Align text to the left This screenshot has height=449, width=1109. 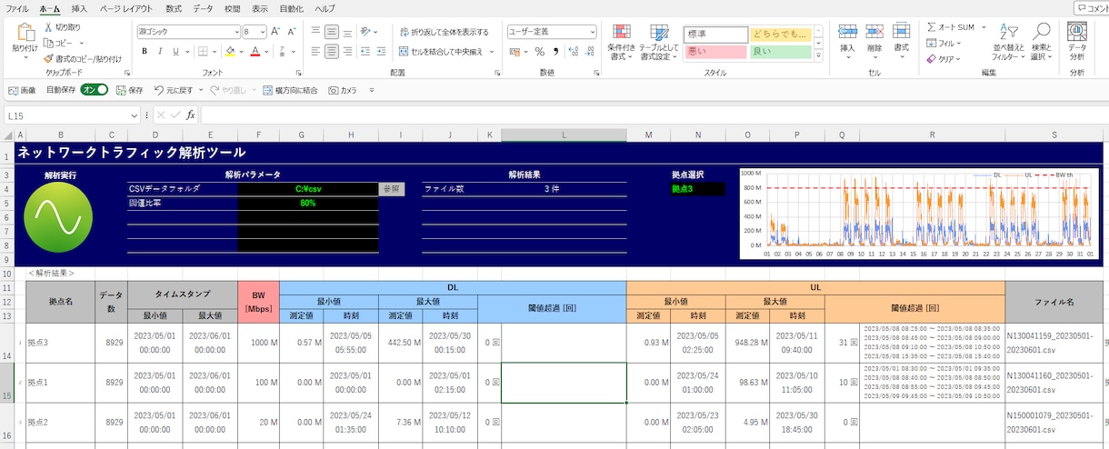pyautogui.click(x=317, y=52)
